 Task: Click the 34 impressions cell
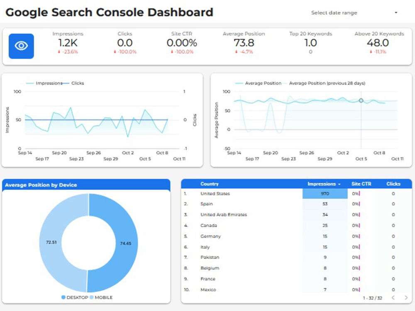pos(325,215)
